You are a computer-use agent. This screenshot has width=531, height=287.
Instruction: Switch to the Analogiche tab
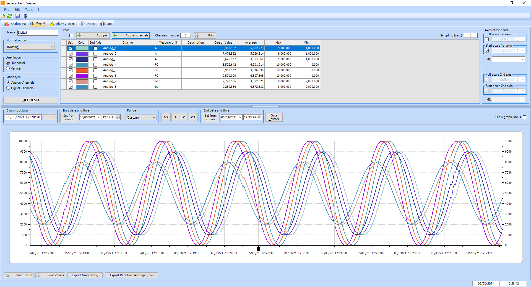[x=15, y=24]
